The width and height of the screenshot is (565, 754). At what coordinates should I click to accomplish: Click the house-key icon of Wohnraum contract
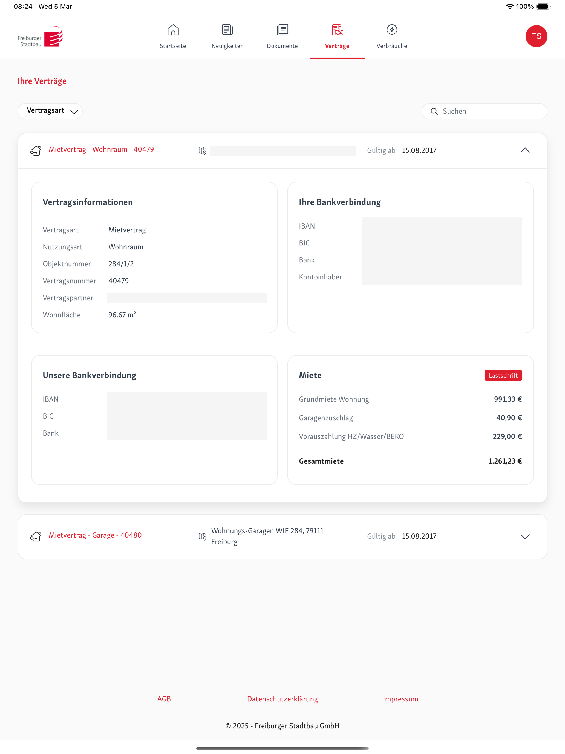click(36, 150)
